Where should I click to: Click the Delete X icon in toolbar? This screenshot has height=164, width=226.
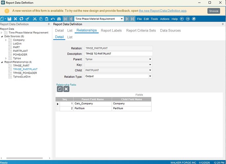[15, 19]
